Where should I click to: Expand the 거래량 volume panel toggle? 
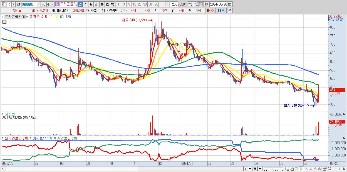coord(3,114)
